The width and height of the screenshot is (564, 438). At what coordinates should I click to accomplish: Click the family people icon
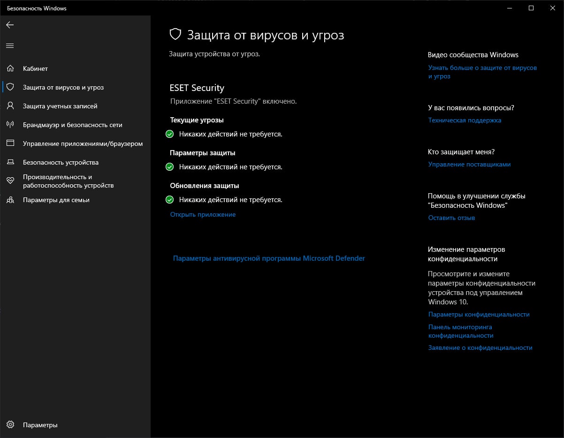(10, 200)
